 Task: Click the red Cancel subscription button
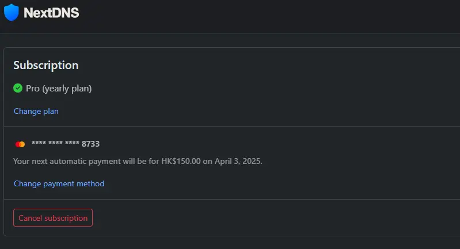53,217
